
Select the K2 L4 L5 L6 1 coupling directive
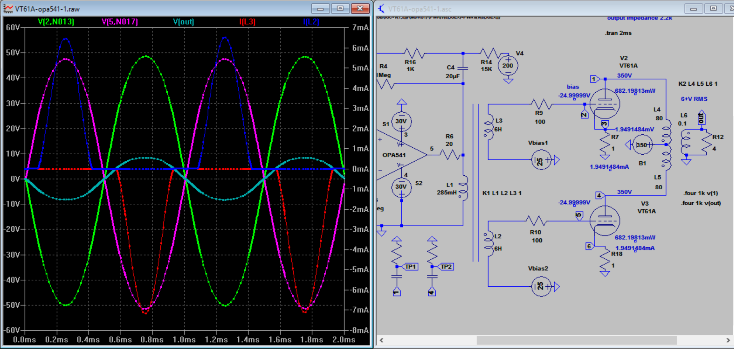(x=698, y=84)
